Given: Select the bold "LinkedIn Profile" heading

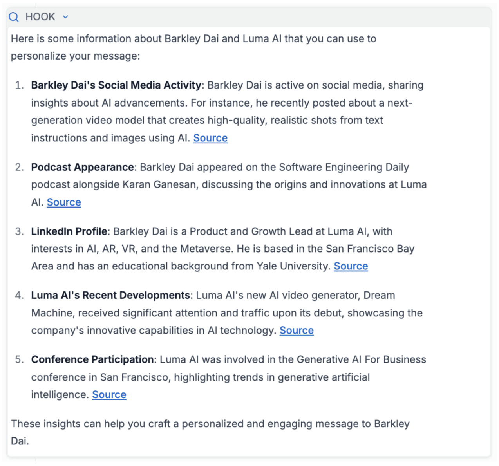Looking at the screenshot, I should click(x=69, y=231).
